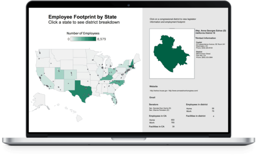The image size is (256, 156).
Task: Select Georgia on the map
Action: tap(111, 89)
